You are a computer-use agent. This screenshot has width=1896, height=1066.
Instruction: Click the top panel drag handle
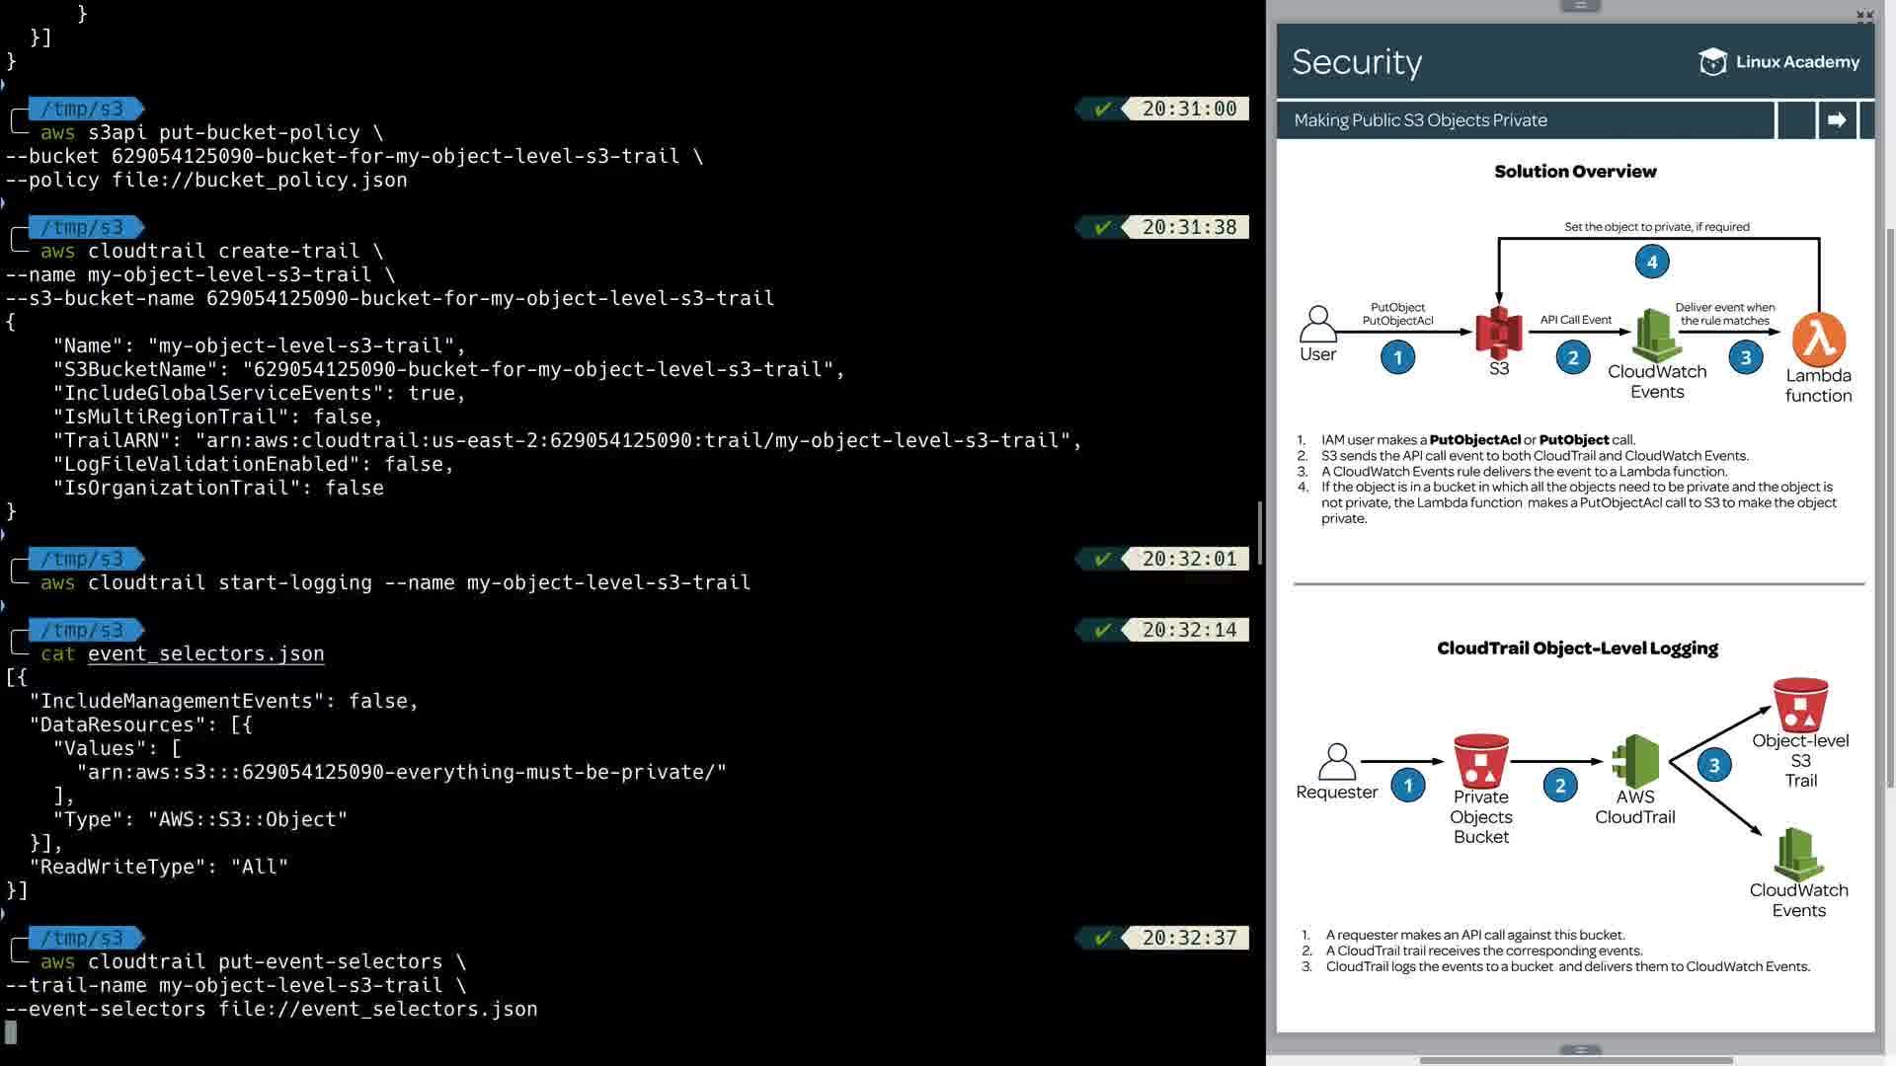click(x=1580, y=6)
